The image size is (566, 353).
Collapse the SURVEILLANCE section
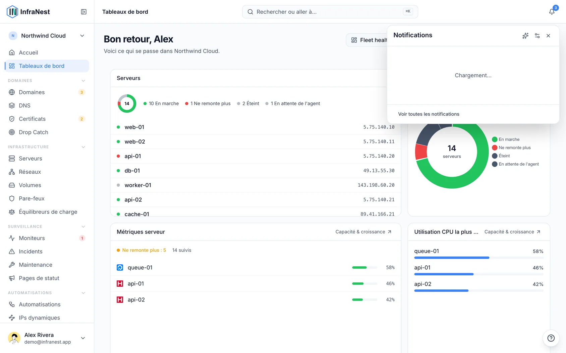[83, 227]
